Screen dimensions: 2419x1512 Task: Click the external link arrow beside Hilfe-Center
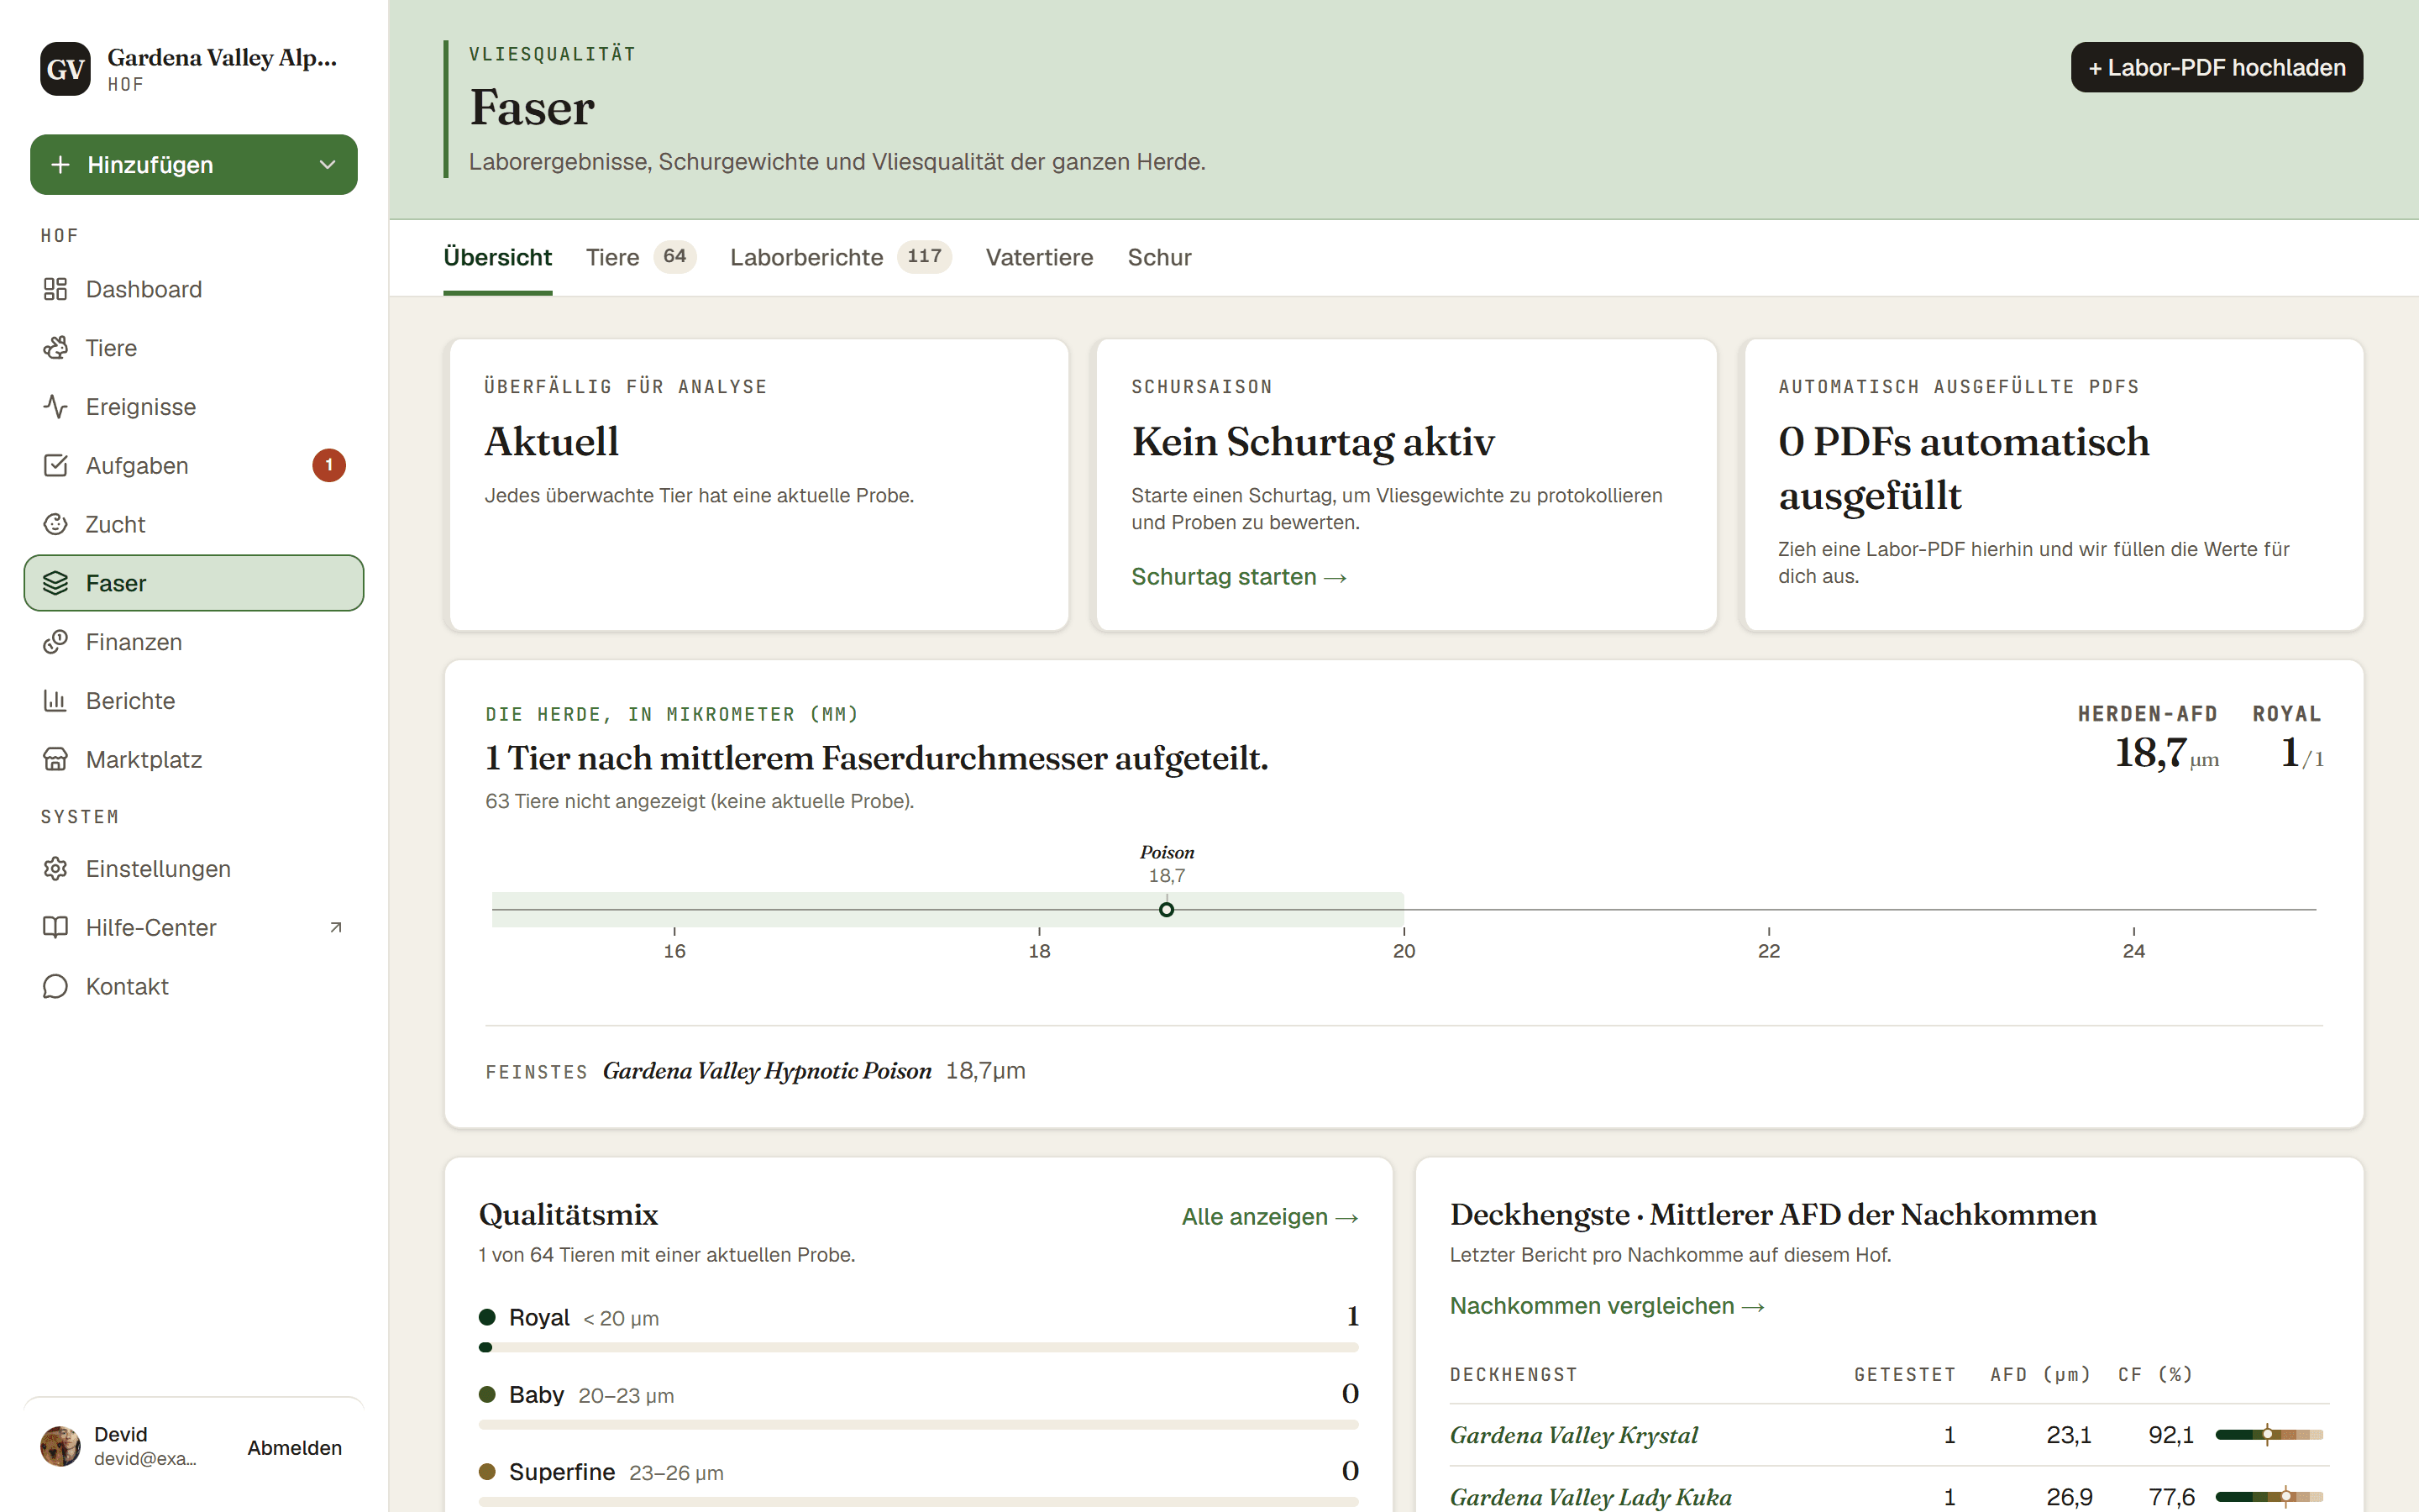[336, 928]
